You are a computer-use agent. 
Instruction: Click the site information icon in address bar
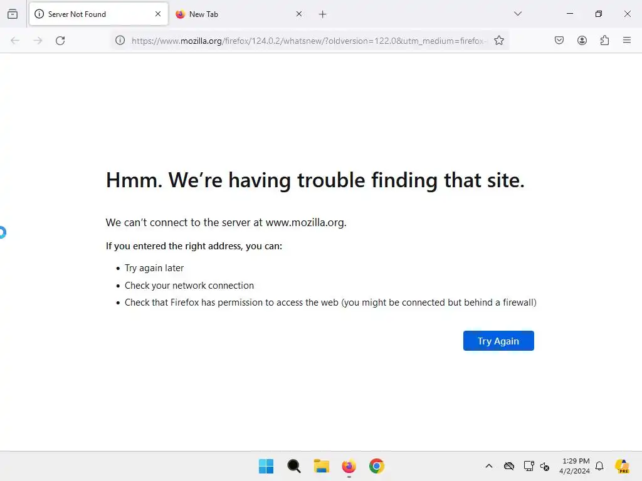point(120,40)
